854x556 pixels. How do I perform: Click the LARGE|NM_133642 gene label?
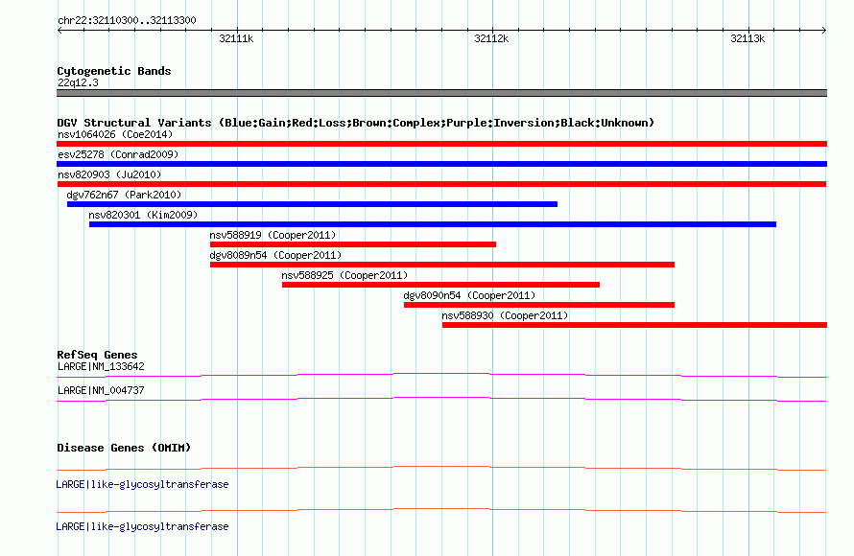point(101,367)
